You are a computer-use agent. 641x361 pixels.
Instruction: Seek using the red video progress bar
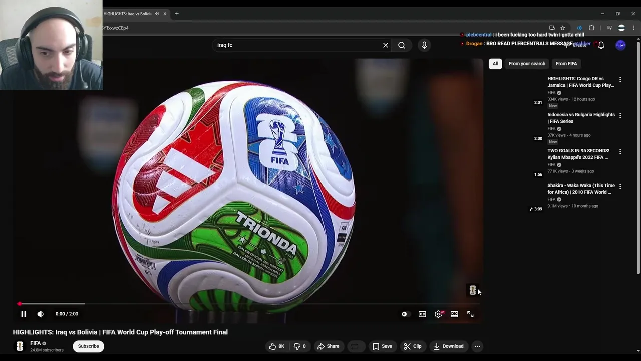pyautogui.click(x=249, y=304)
